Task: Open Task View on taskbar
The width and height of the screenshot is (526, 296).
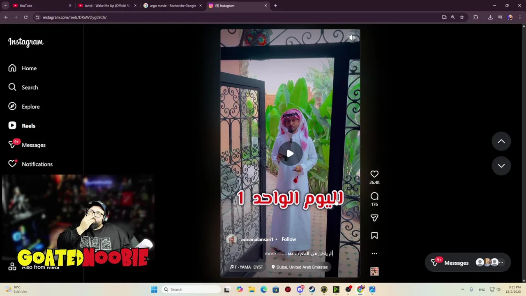Action: 227,289
